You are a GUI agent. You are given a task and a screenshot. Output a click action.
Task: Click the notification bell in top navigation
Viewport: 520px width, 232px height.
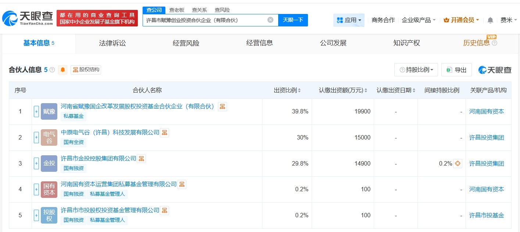[x=490, y=20]
